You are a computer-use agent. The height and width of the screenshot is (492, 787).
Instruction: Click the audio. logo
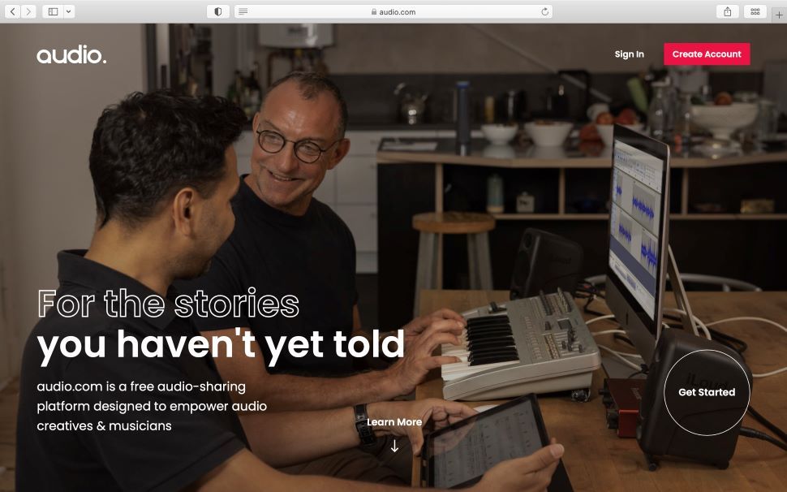tap(71, 54)
